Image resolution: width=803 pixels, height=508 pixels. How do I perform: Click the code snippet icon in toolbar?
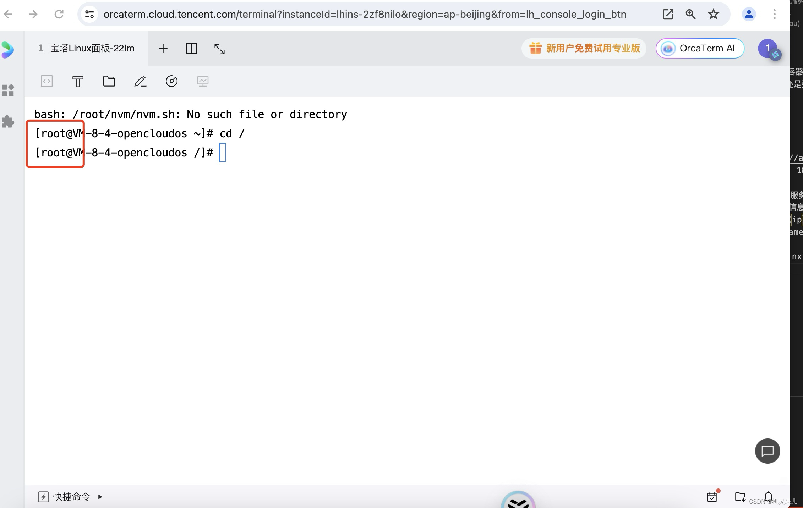coord(47,81)
